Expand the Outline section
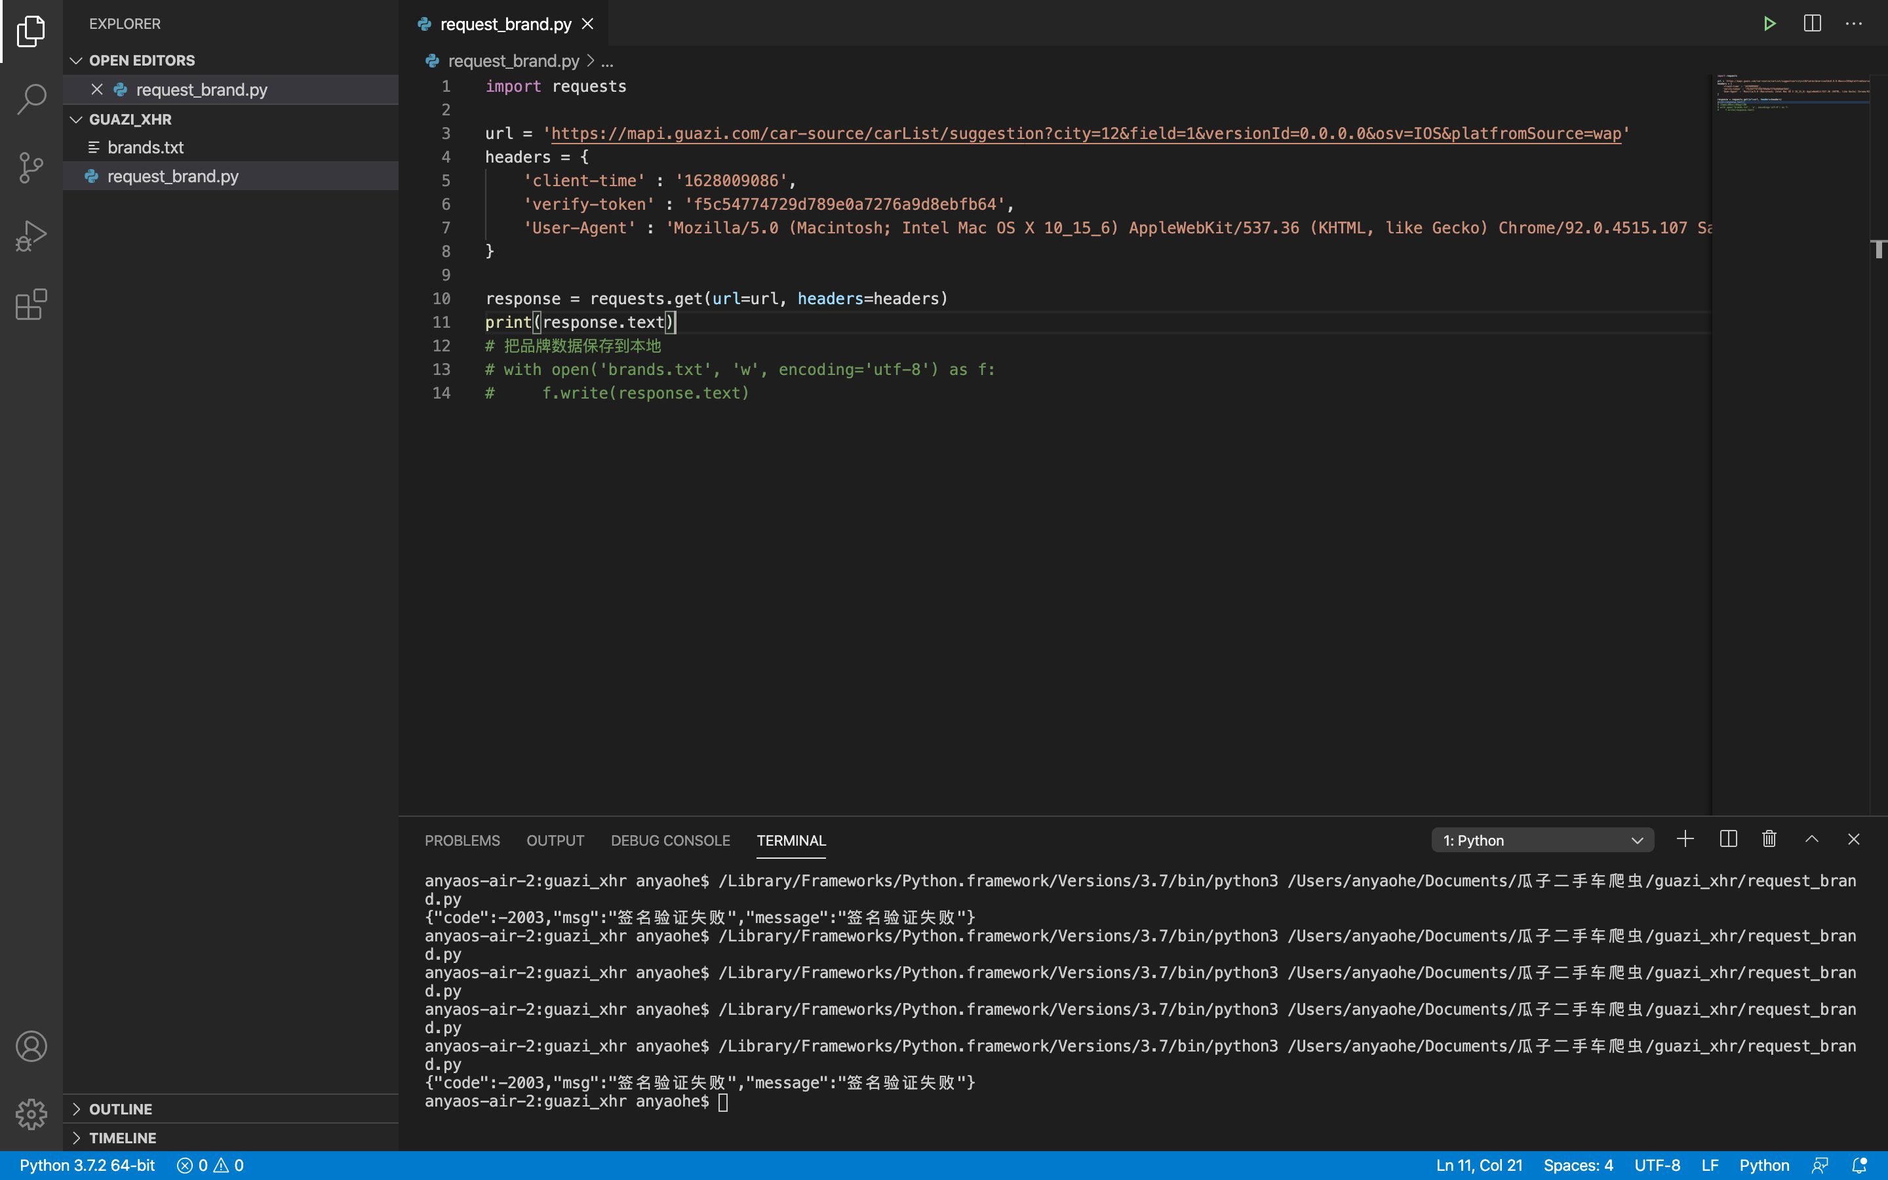 click(75, 1109)
